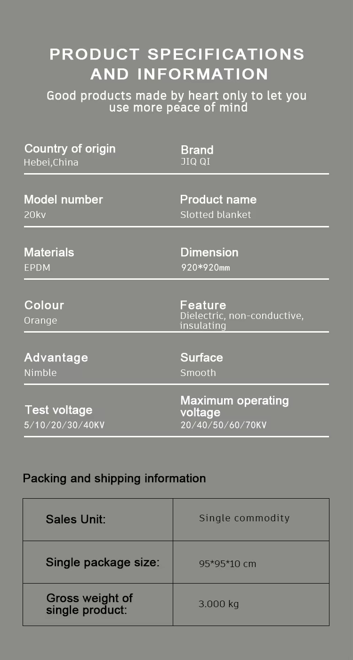The width and height of the screenshot is (353, 660).
Task: Click the Nimble advantage value
Action: click(x=40, y=373)
